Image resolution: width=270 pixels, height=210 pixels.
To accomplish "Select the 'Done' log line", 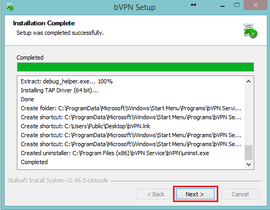I will click(x=27, y=99).
